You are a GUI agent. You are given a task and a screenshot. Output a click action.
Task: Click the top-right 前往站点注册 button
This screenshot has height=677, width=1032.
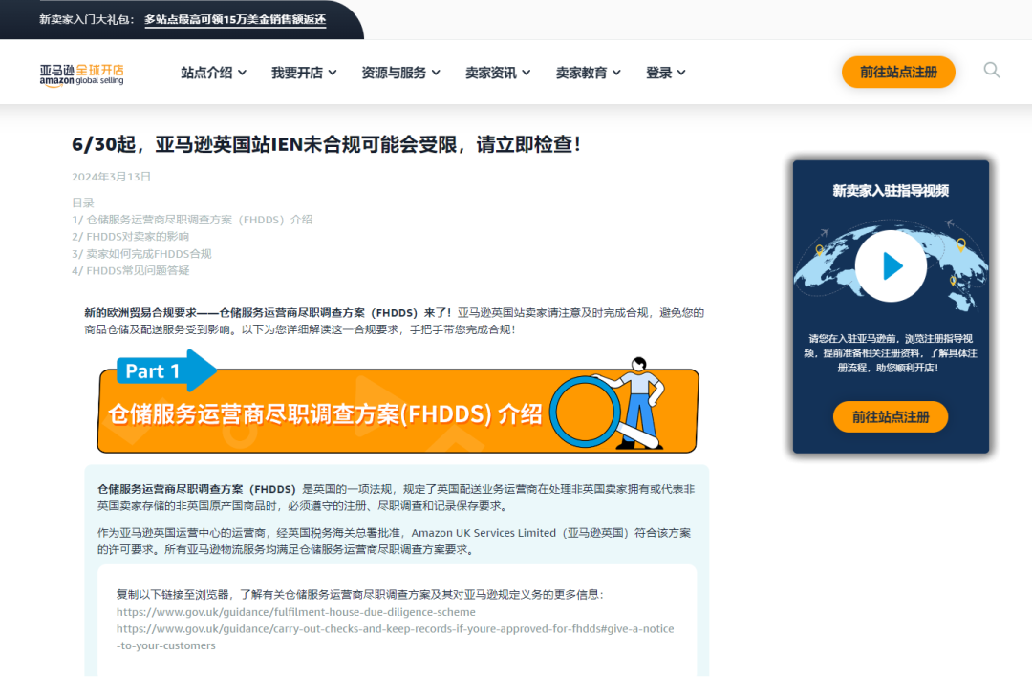click(898, 72)
